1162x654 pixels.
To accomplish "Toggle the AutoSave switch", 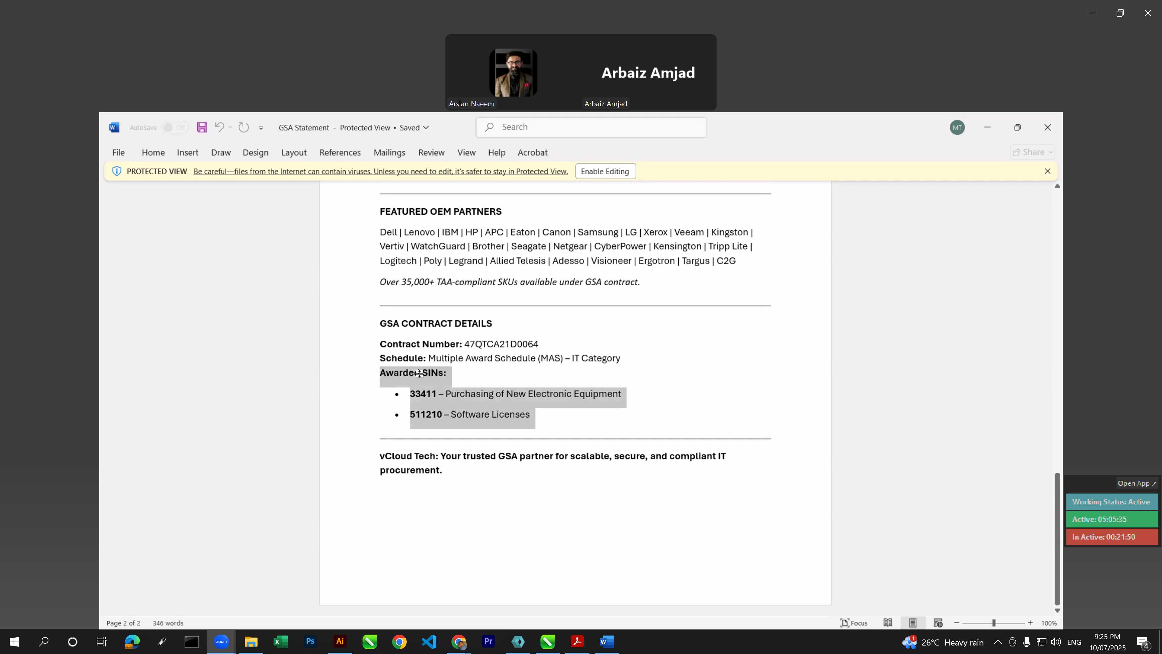I will 175,128.
